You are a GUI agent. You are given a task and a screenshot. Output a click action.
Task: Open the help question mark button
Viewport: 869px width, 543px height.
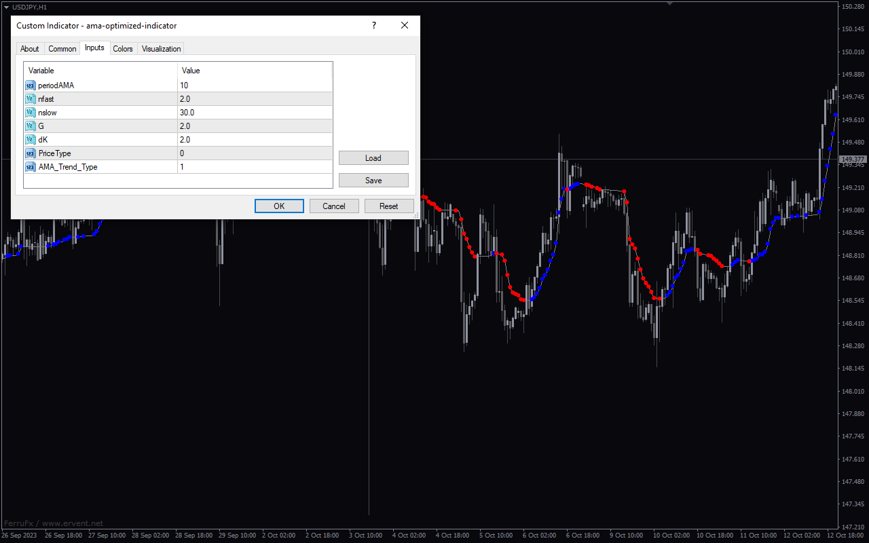373,26
